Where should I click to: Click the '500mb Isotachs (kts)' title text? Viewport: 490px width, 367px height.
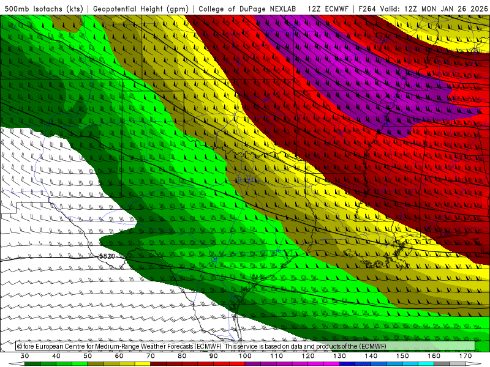click(x=43, y=9)
